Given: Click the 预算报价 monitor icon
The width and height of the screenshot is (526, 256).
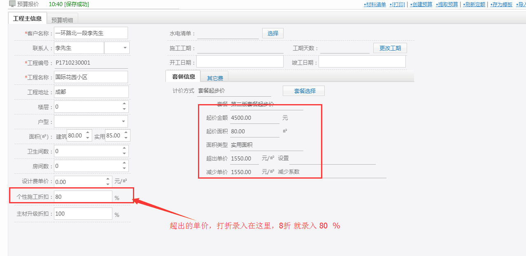Looking at the screenshot, I should click(12, 4).
